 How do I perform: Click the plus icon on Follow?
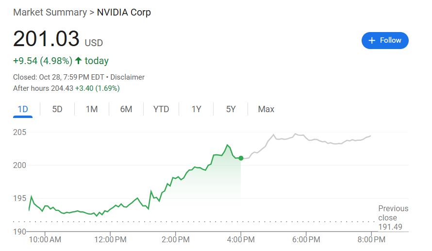pos(372,40)
